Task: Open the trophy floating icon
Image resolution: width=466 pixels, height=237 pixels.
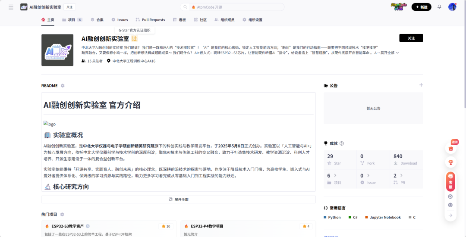Action: click(x=451, y=162)
